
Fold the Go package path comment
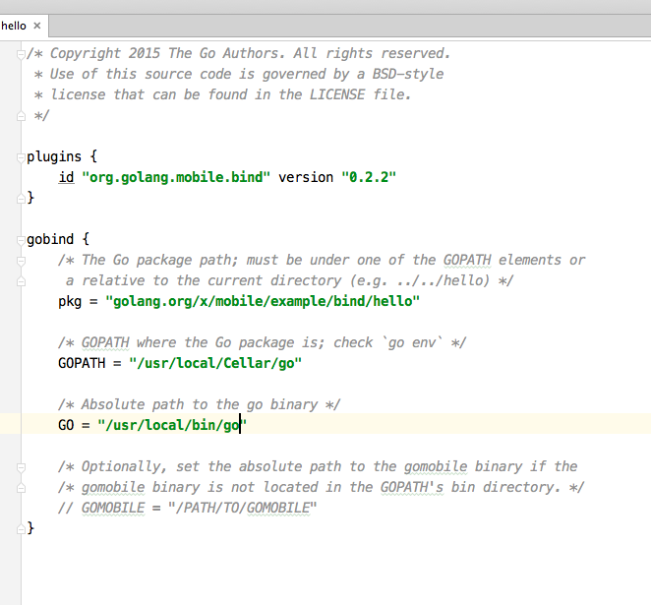click(x=22, y=260)
